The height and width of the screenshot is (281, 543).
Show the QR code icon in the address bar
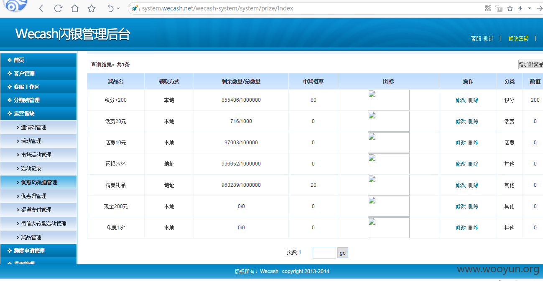[x=488, y=8]
